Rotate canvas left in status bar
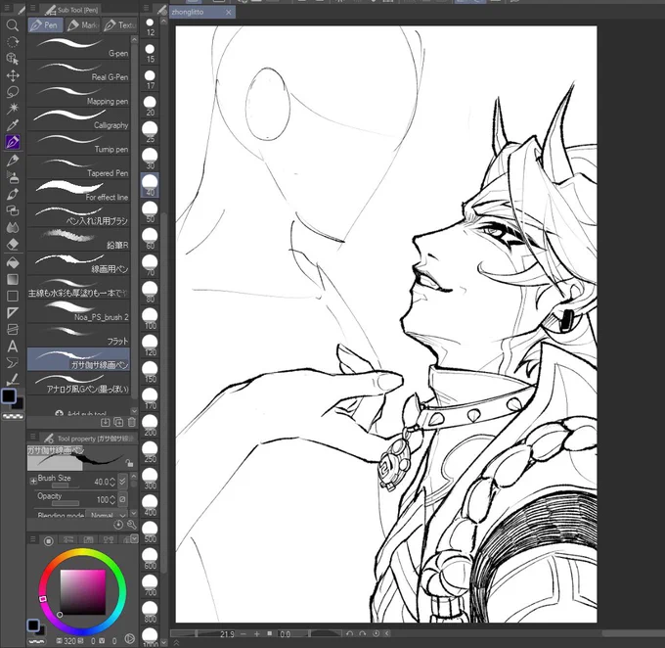The width and height of the screenshot is (665, 648). click(x=349, y=633)
